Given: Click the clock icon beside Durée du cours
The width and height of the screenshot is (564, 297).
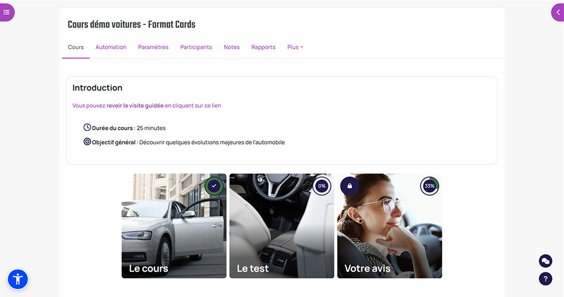Looking at the screenshot, I should pyautogui.click(x=87, y=128).
